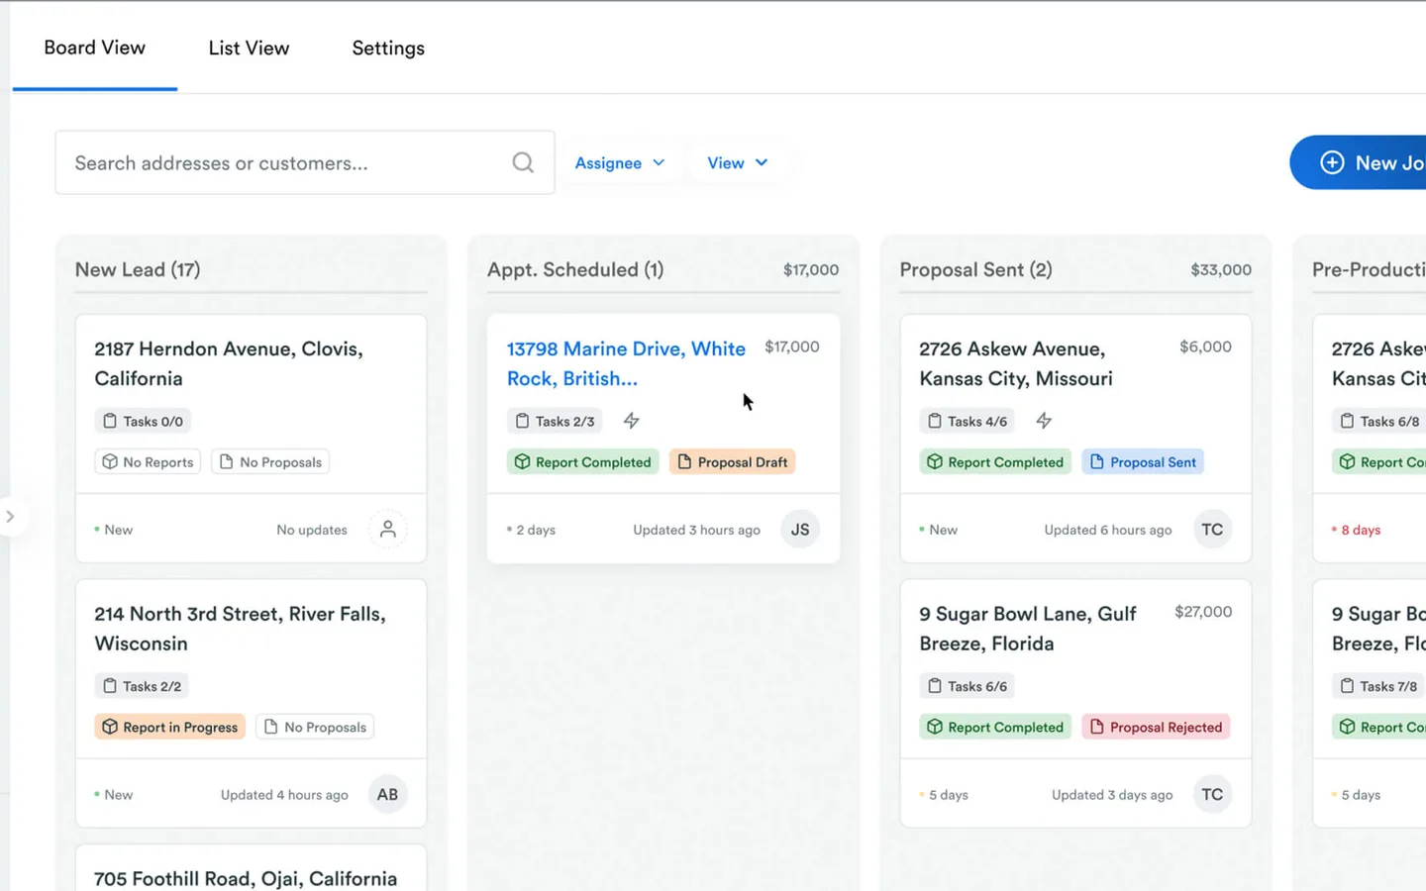The width and height of the screenshot is (1426, 891).
Task: Click the No updates text on Herndon card
Action: (312, 530)
